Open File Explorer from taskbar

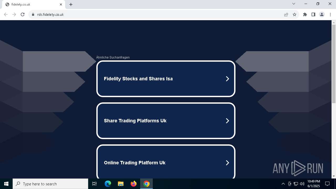pos(120,184)
